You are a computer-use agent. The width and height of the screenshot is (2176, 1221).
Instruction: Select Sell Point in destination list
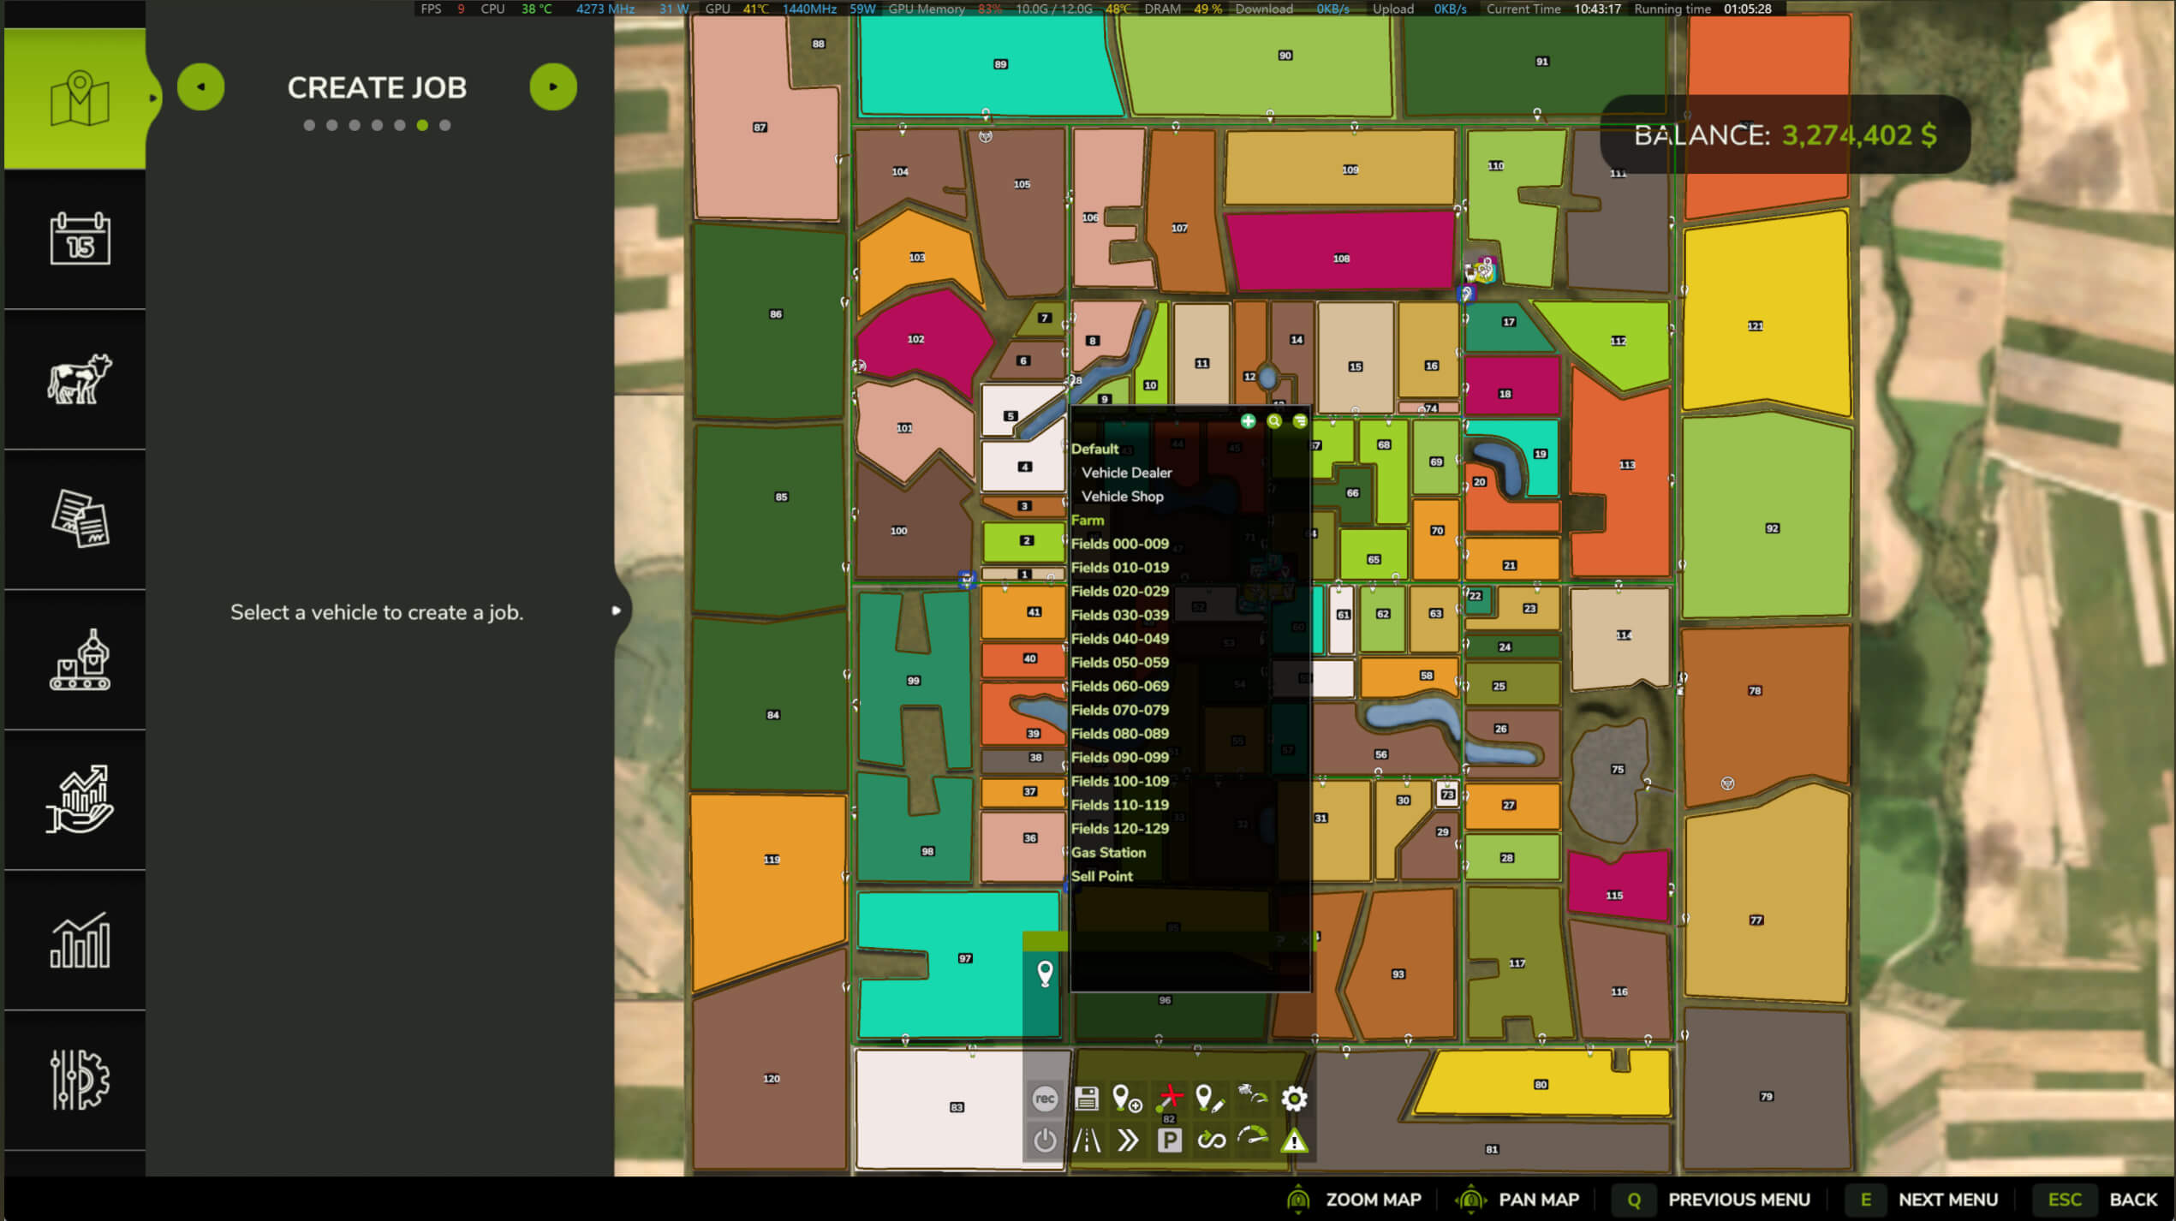click(1101, 876)
